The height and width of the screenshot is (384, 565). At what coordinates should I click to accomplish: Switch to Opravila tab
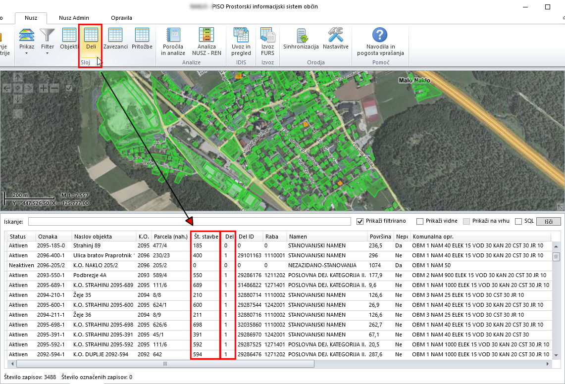point(121,18)
